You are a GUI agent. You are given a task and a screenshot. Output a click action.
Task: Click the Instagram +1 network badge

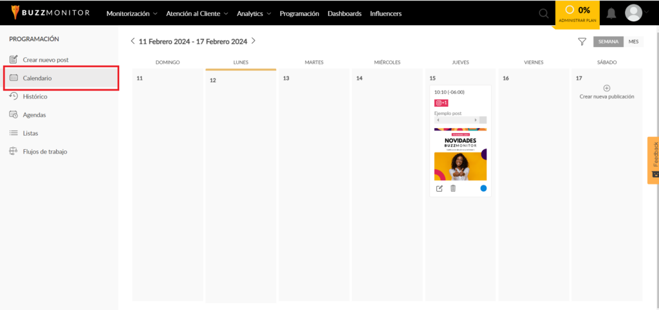pyautogui.click(x=441, y=103)
